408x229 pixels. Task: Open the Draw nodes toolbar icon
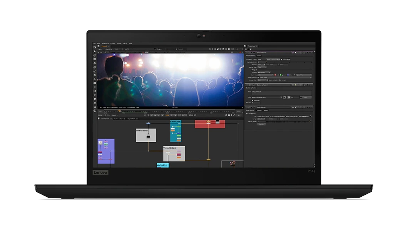coord(95,51)
